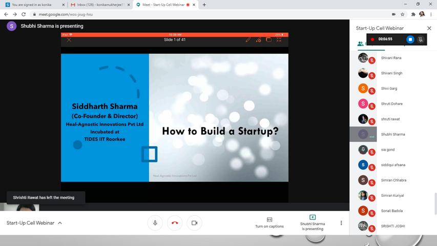Viewport: 437px width, 246px height.
Task: Click Shivi Garg's muted mic icon
Action: point(372,91)
